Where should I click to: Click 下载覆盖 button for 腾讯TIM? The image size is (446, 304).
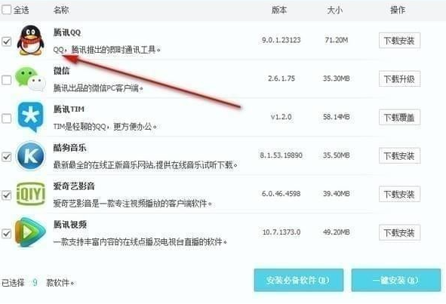click(399, 117)
